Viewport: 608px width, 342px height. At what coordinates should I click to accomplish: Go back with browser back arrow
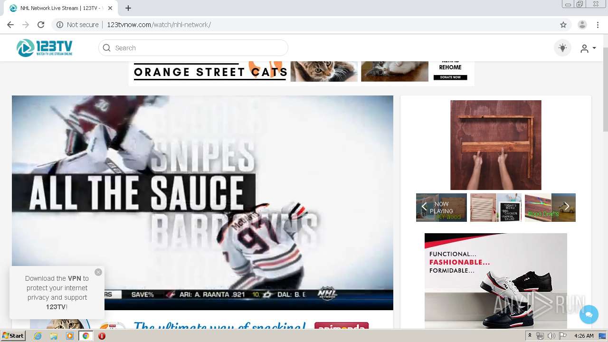10,25
